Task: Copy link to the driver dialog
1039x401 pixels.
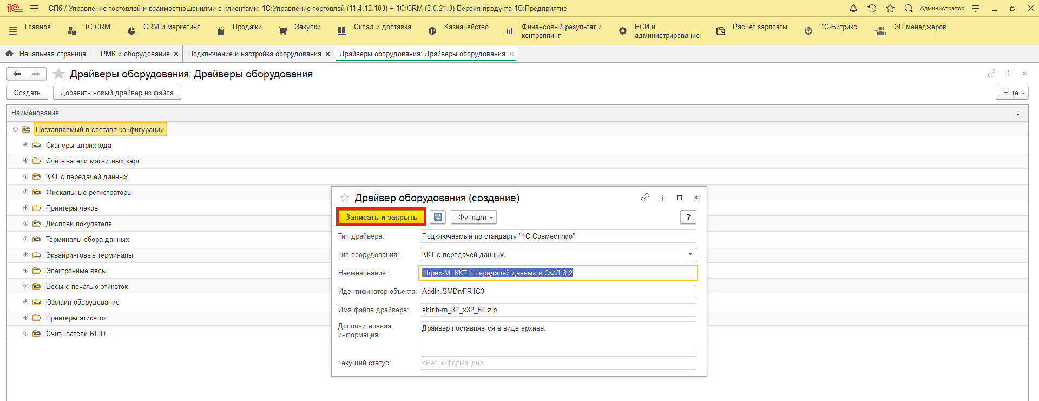Action: 645,198
